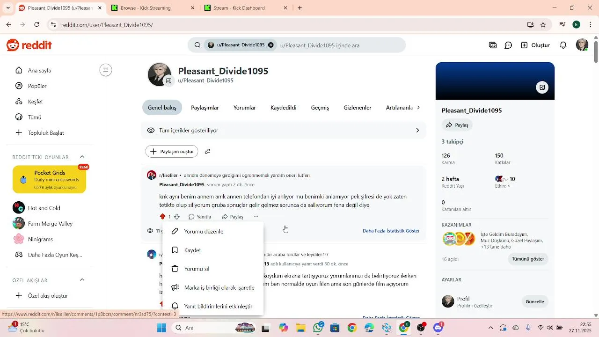Image resolution: width=599 pixels, height=337 pixels.
Task: Choose Marka iş birliği olarak işaretle
Action: coord(213,287)
